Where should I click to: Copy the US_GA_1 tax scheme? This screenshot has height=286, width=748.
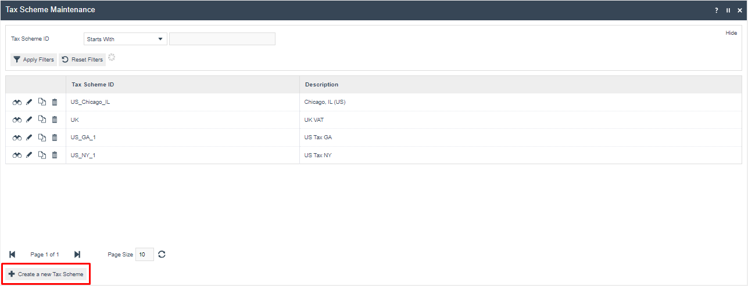(42, 137)
